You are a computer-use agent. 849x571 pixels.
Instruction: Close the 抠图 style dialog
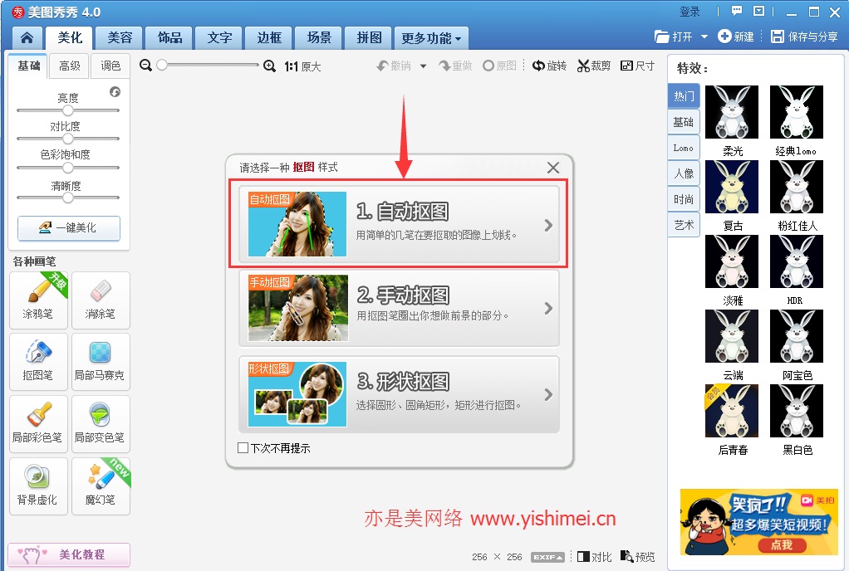(552, 168)
